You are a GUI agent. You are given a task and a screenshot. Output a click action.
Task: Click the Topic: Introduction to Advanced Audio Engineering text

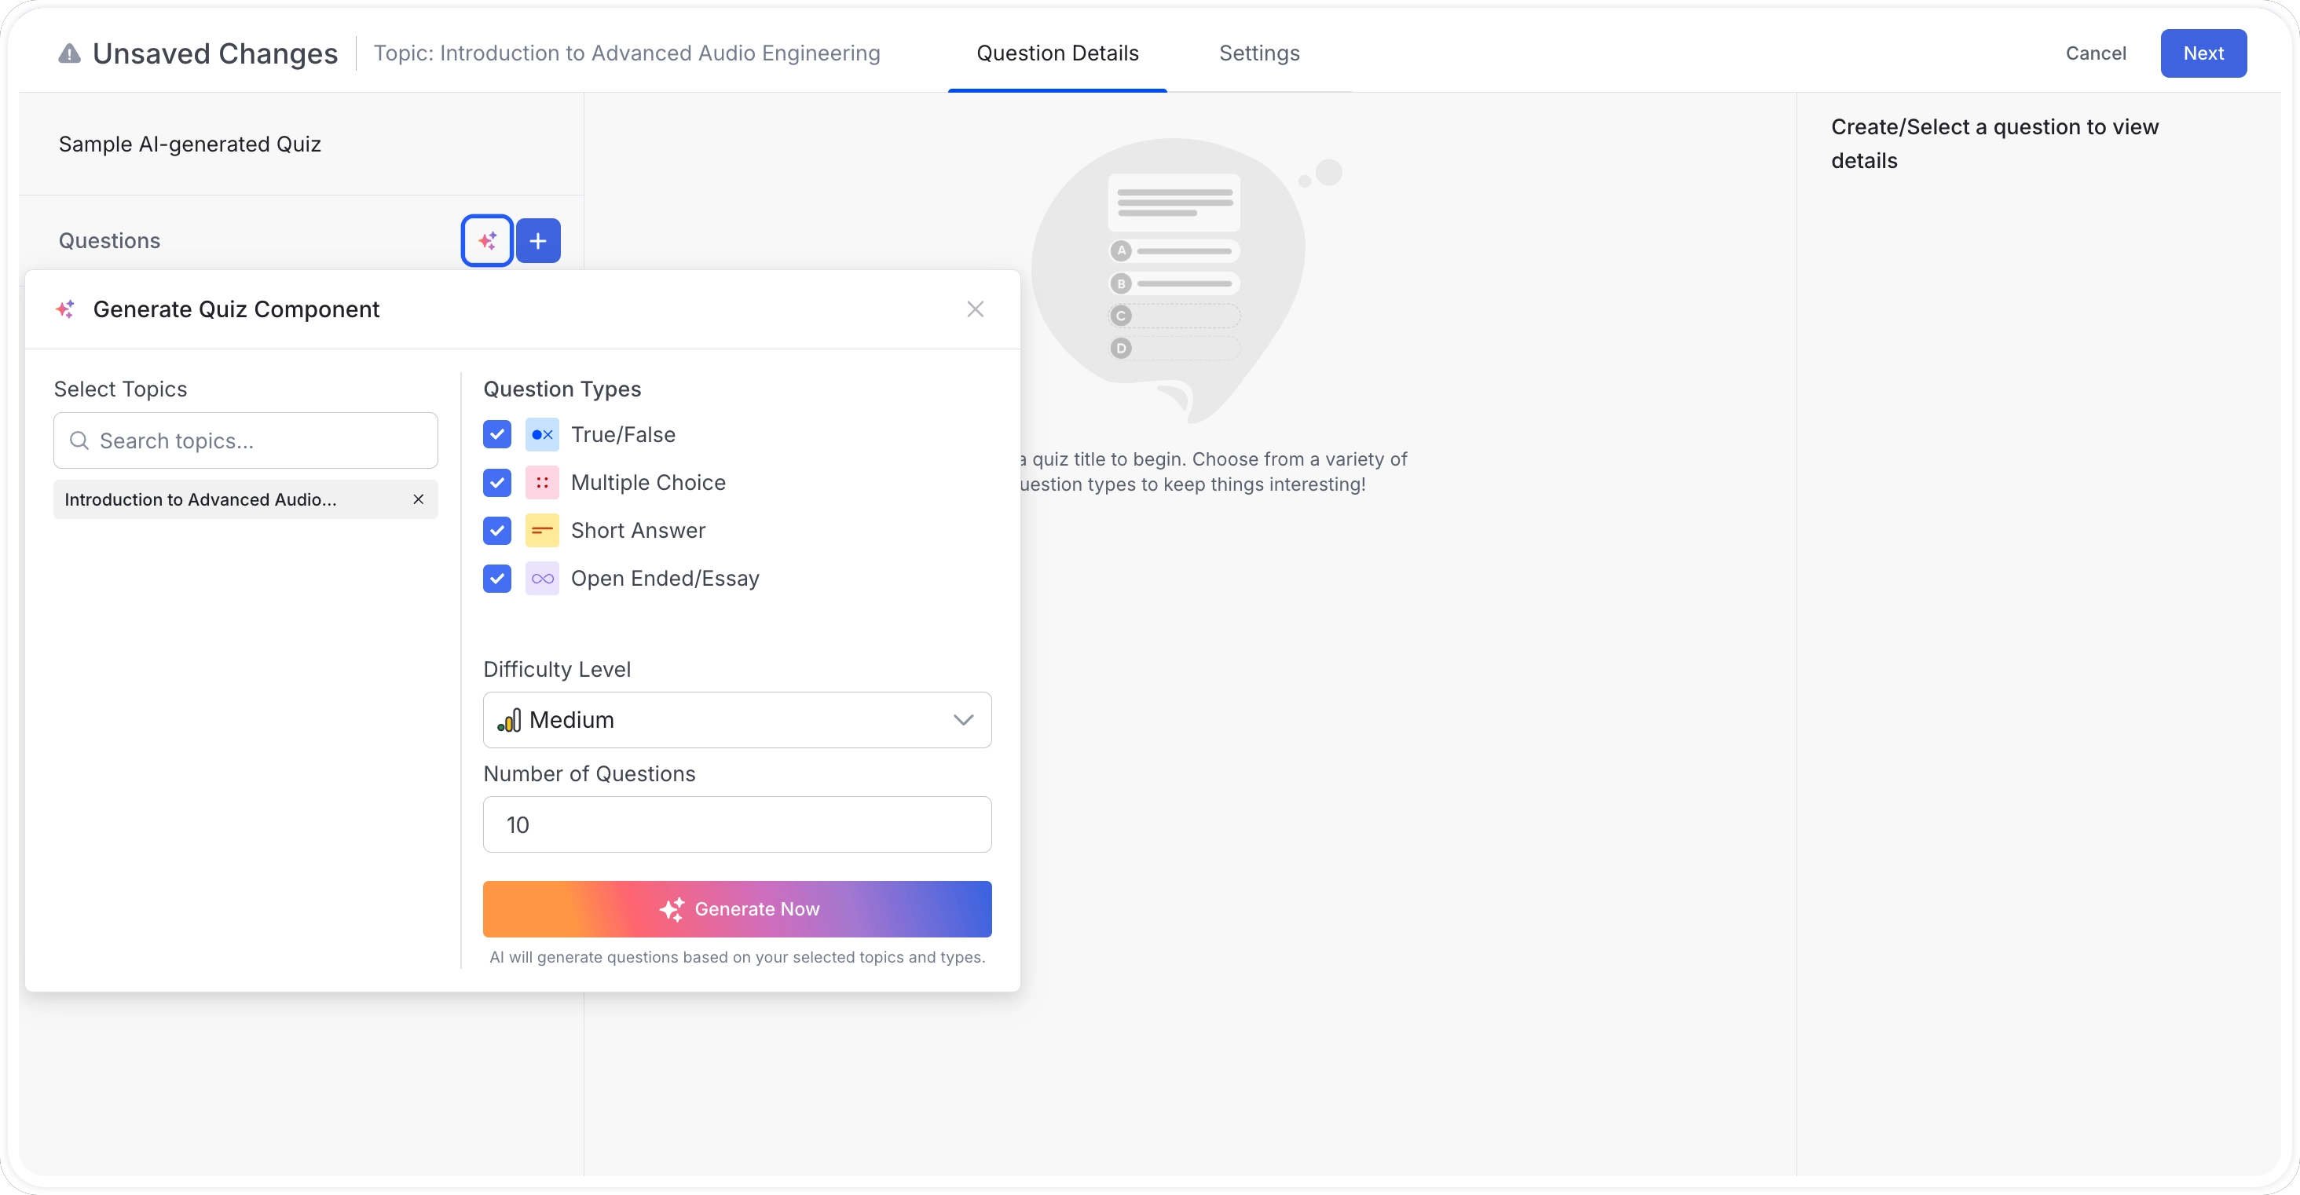point(627,53)
